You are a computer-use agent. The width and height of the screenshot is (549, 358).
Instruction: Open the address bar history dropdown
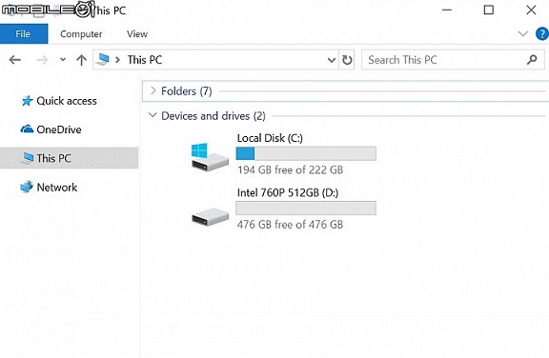pos(332,60)
